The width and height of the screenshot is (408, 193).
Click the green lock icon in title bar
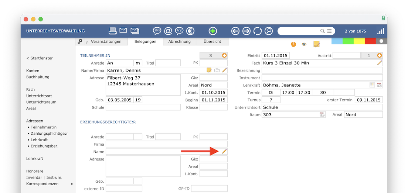click(x=383, y=18)
